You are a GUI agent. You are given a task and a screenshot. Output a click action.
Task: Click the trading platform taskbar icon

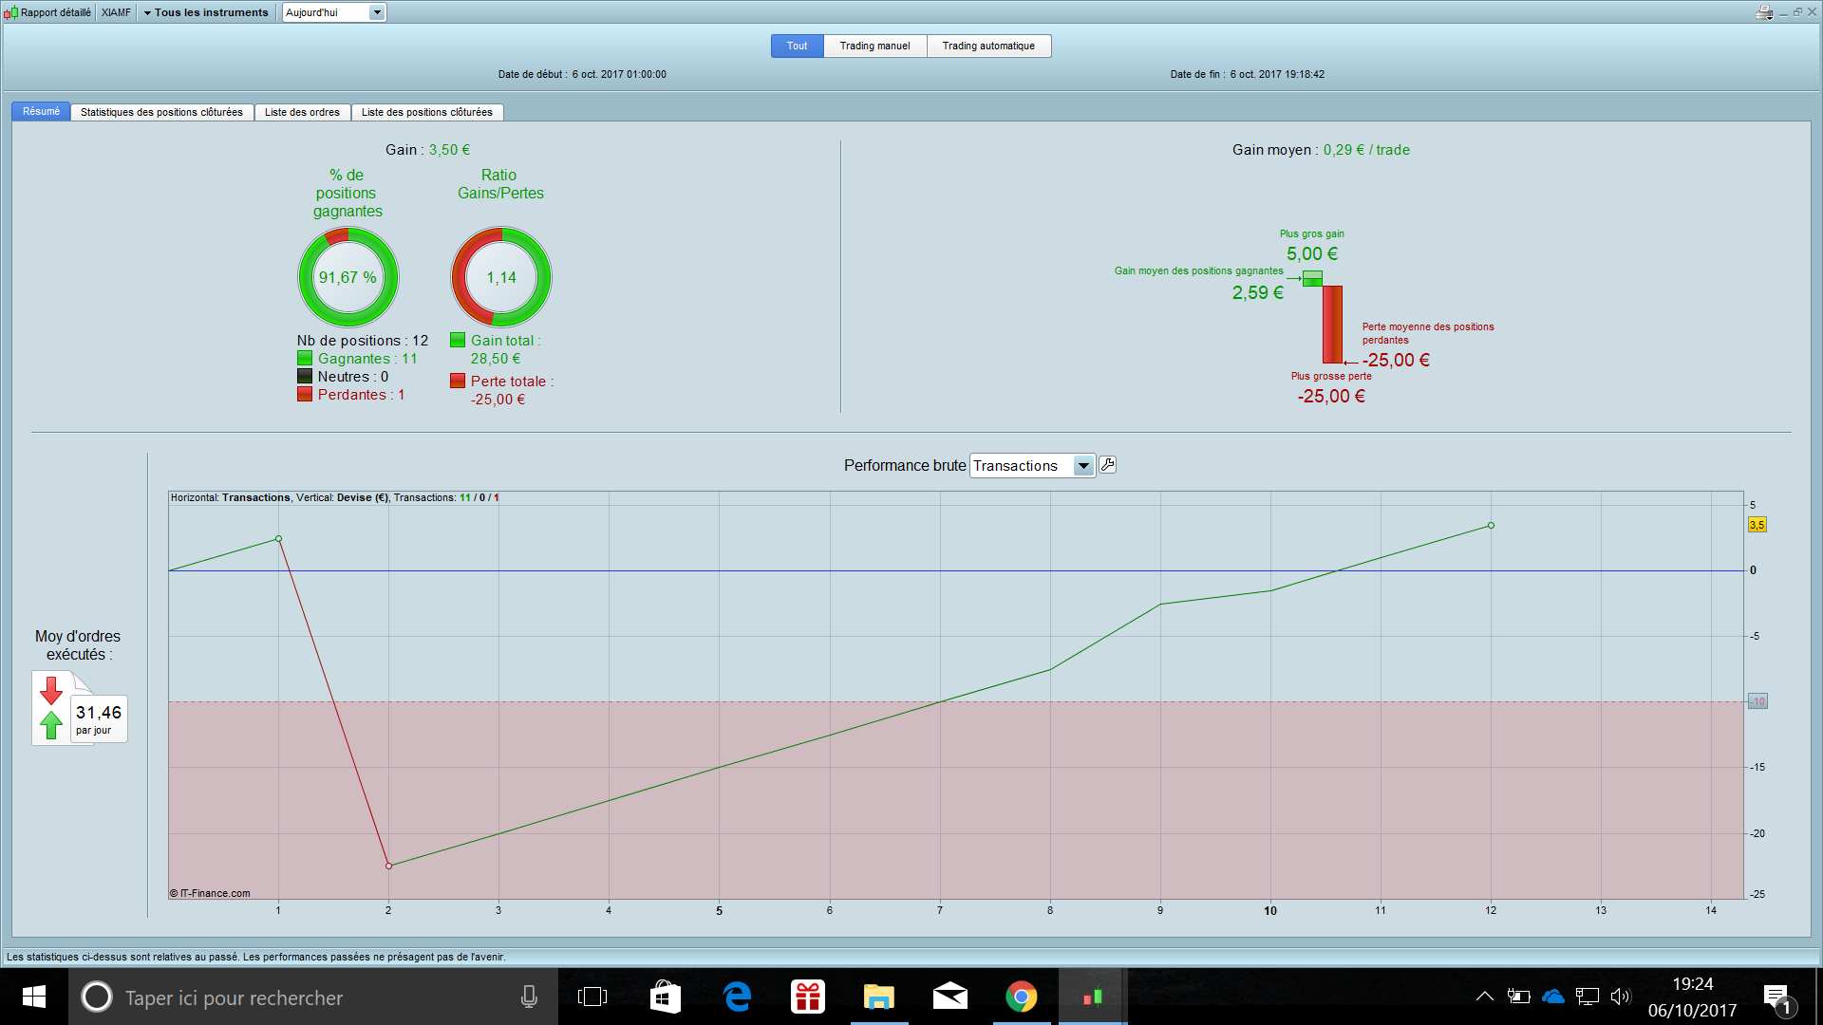point(1092,997)
